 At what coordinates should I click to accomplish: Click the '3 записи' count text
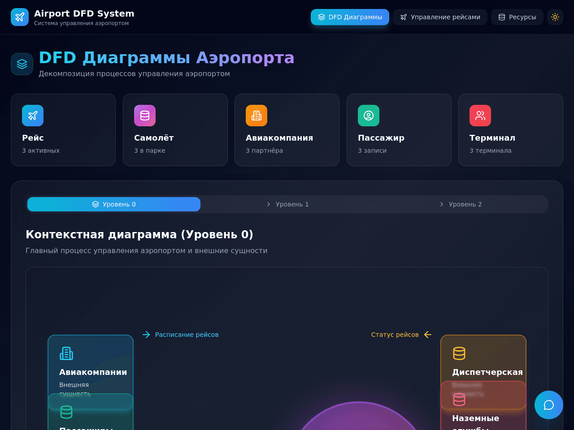coord(372,150)
